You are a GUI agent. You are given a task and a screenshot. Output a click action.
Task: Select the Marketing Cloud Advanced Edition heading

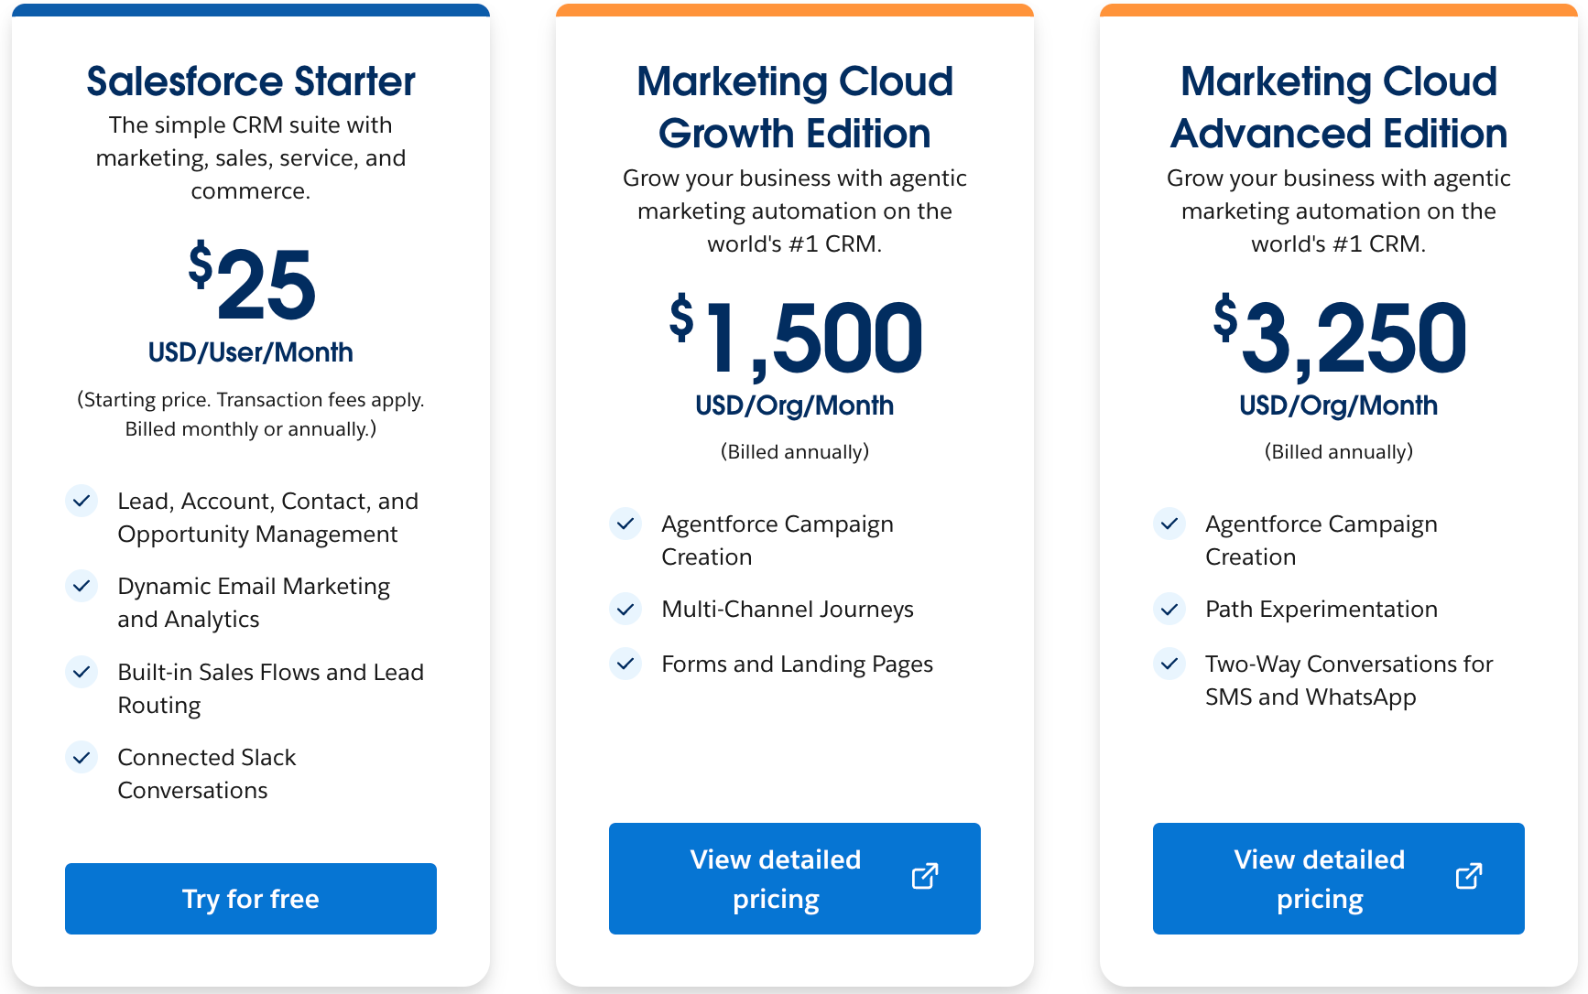point(1338,106)
